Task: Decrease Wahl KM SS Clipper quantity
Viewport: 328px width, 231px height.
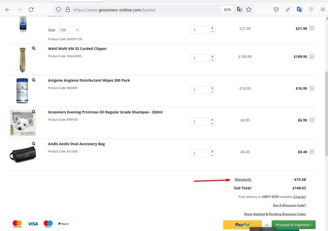Action: tap(212, 60)
